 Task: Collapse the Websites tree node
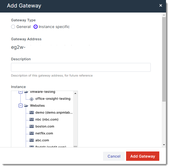pos(21,106)
